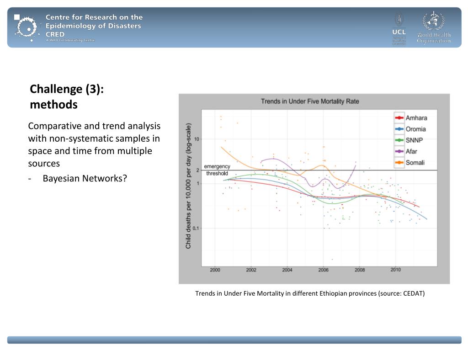This screenshot has width=468, height=351.
Task: Click the chart title 'Trends in Under Five Mortality Rate'
Action: click(310, 101)
